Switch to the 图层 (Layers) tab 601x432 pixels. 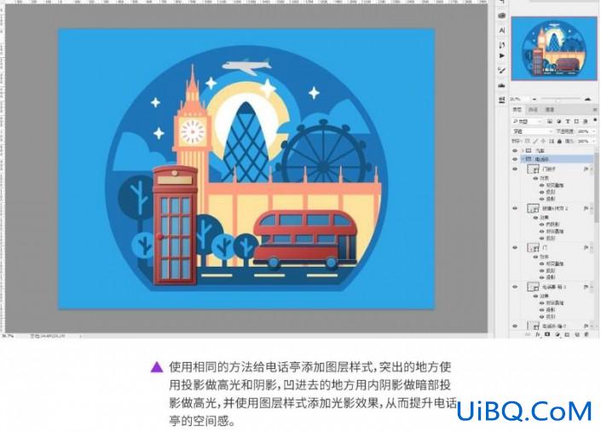pos(517,110)
